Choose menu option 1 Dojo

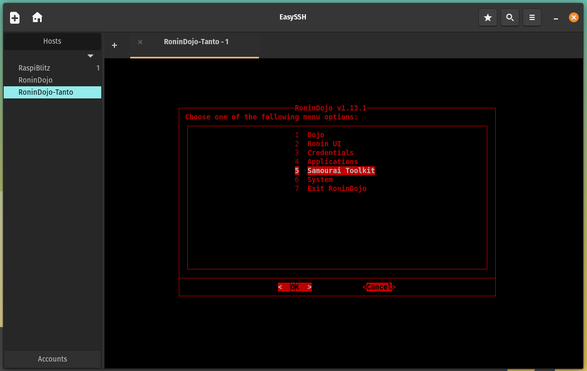click(x=310, y=135)
